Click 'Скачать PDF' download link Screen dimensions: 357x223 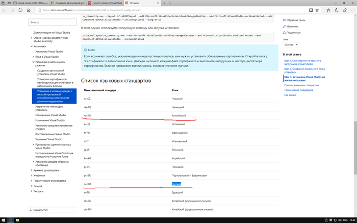pyautogui.click(x=39, y=210)
